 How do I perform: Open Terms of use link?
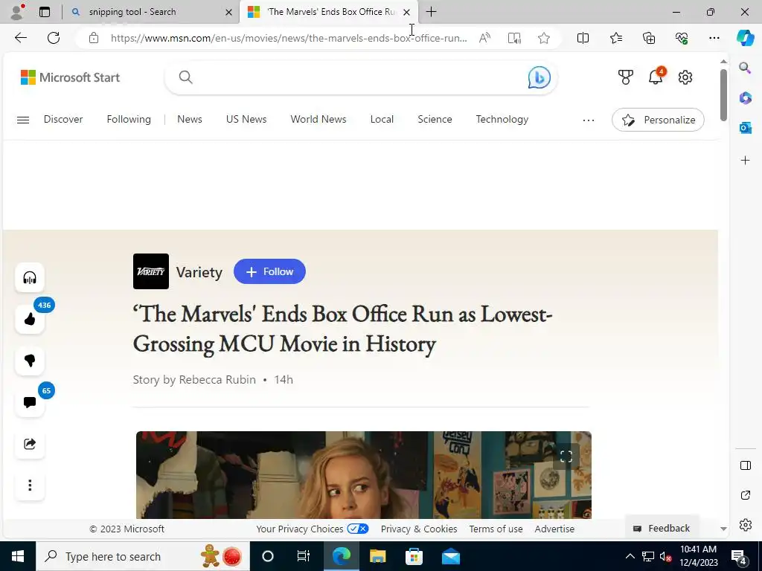pyautogui.click(x=496, y=529)
